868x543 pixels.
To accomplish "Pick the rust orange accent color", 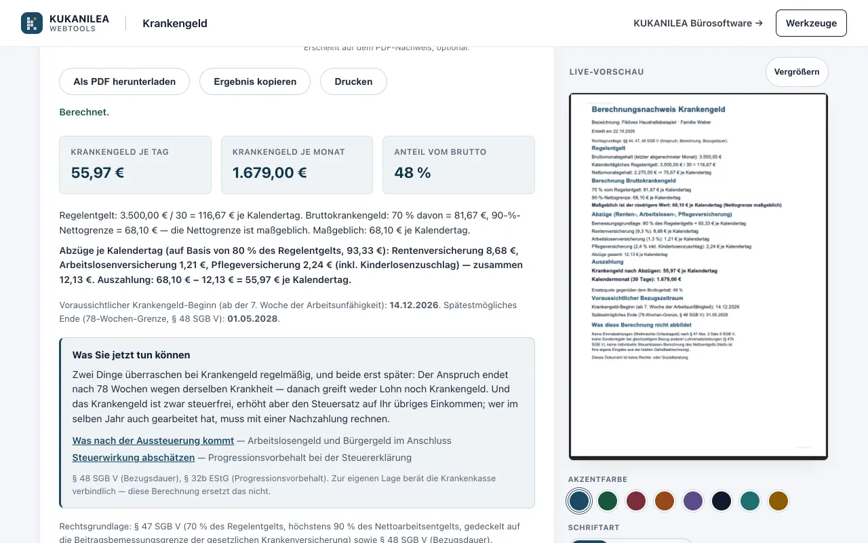I will [665, 501].
